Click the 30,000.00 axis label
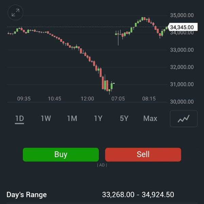The image size is (204, 204). point(182,102)
